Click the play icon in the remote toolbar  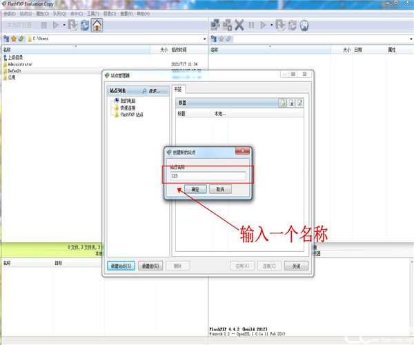(263, 26)
